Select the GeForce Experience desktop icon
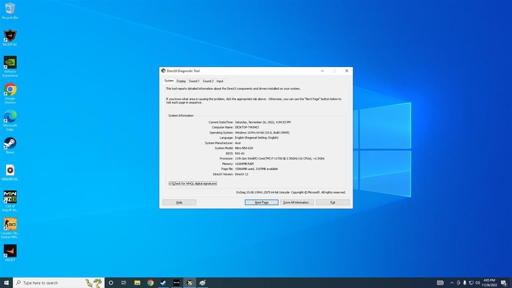 10,66
